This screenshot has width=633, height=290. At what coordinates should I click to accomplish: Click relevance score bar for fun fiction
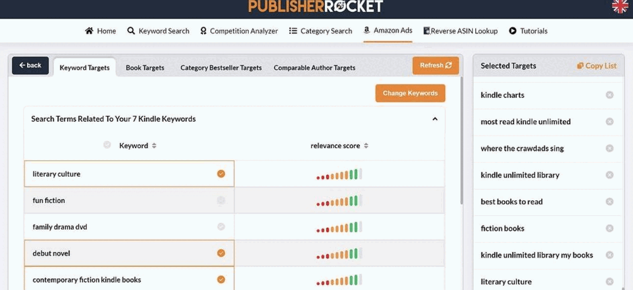point(339,201)
